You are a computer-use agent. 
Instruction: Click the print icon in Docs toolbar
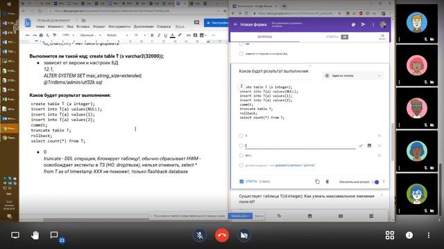(41, 35)
